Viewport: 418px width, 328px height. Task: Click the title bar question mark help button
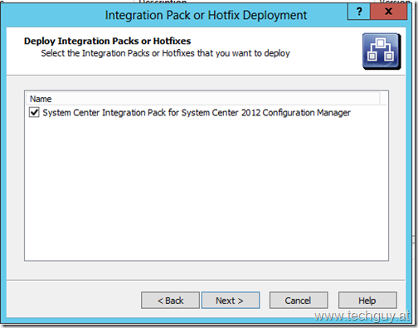[x=359, y=12]
